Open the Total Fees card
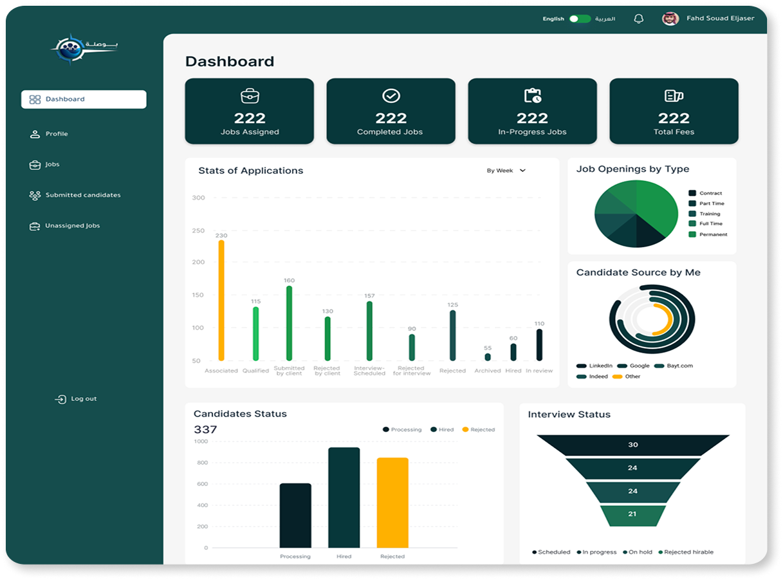Image resolution: width=783 pixels, height=580 pixels. pos(674,111)
